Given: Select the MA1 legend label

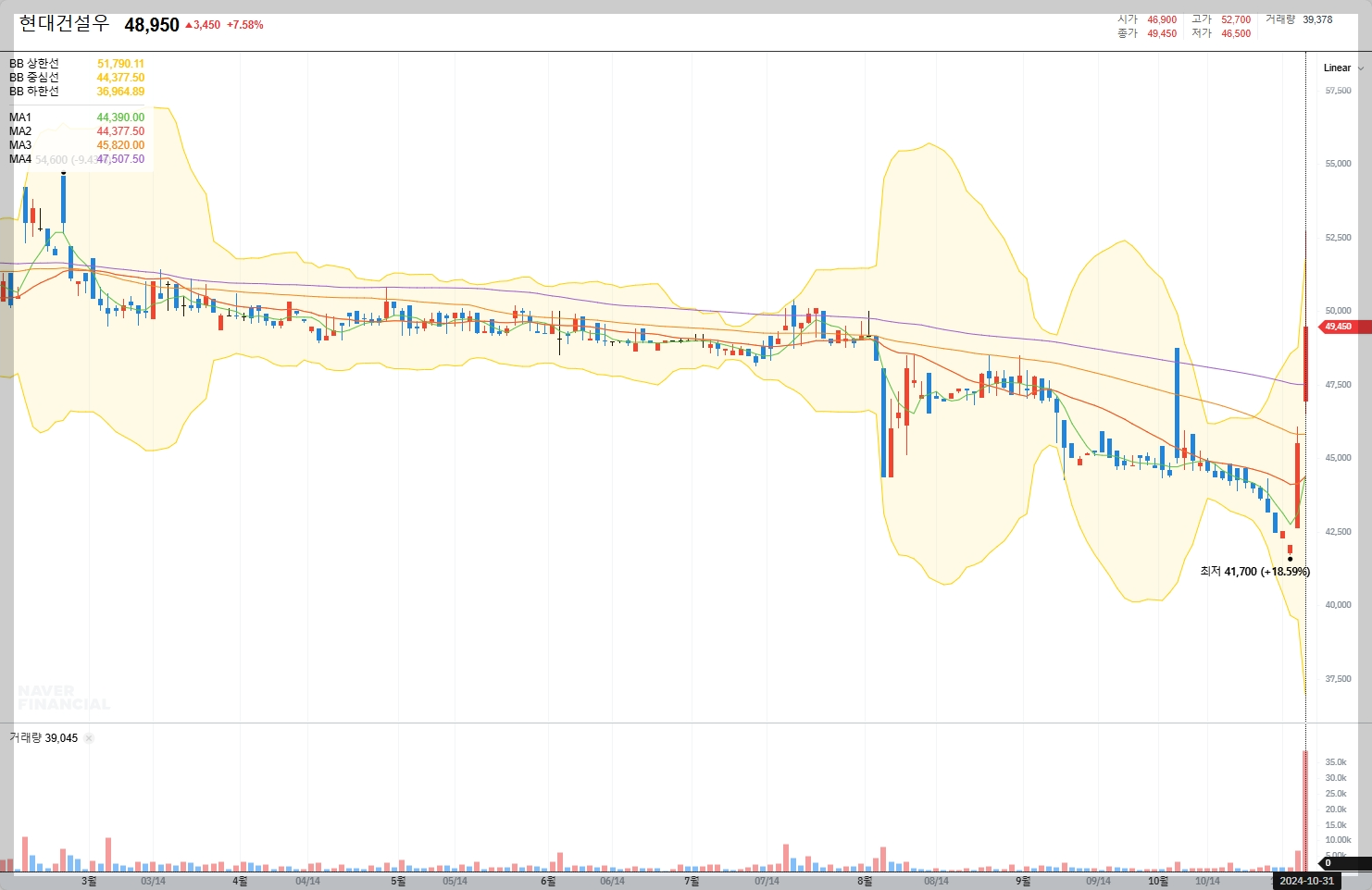Looking at the screenshot, I should tap(20, 117).
